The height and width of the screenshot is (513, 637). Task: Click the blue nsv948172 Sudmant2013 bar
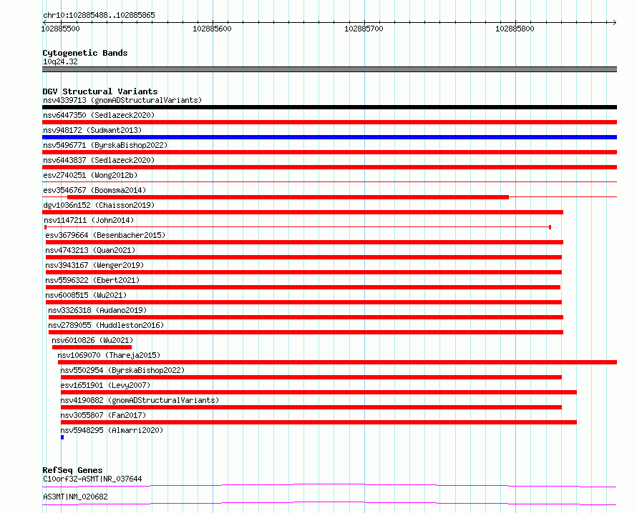(x=329, y=137)
